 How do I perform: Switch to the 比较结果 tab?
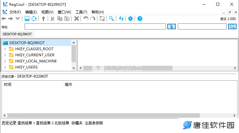pos(62,123)
